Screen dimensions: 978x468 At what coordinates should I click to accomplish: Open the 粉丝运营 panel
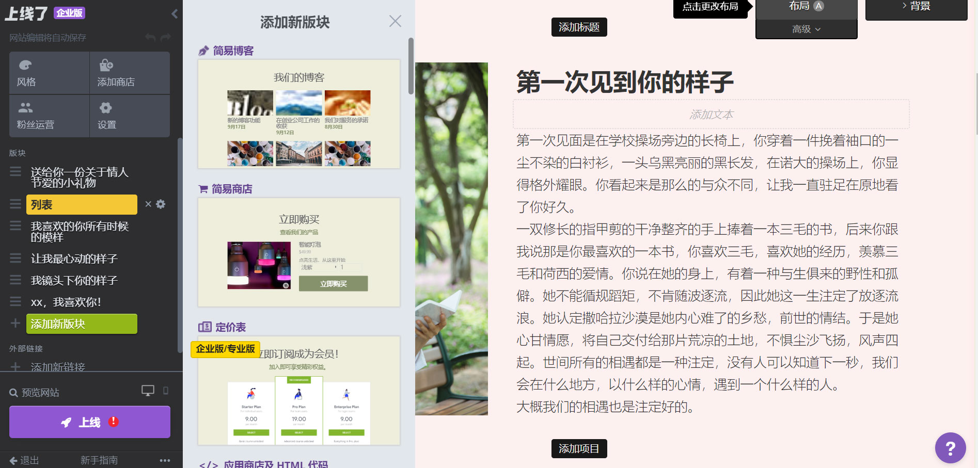tap(48, 116)
